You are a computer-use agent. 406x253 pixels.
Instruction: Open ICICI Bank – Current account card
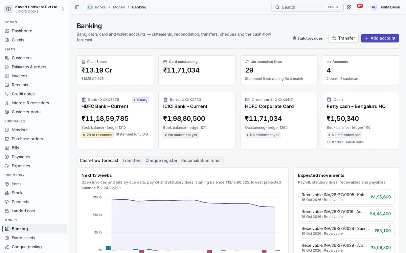pyautogui.click(x=197, y=121)
